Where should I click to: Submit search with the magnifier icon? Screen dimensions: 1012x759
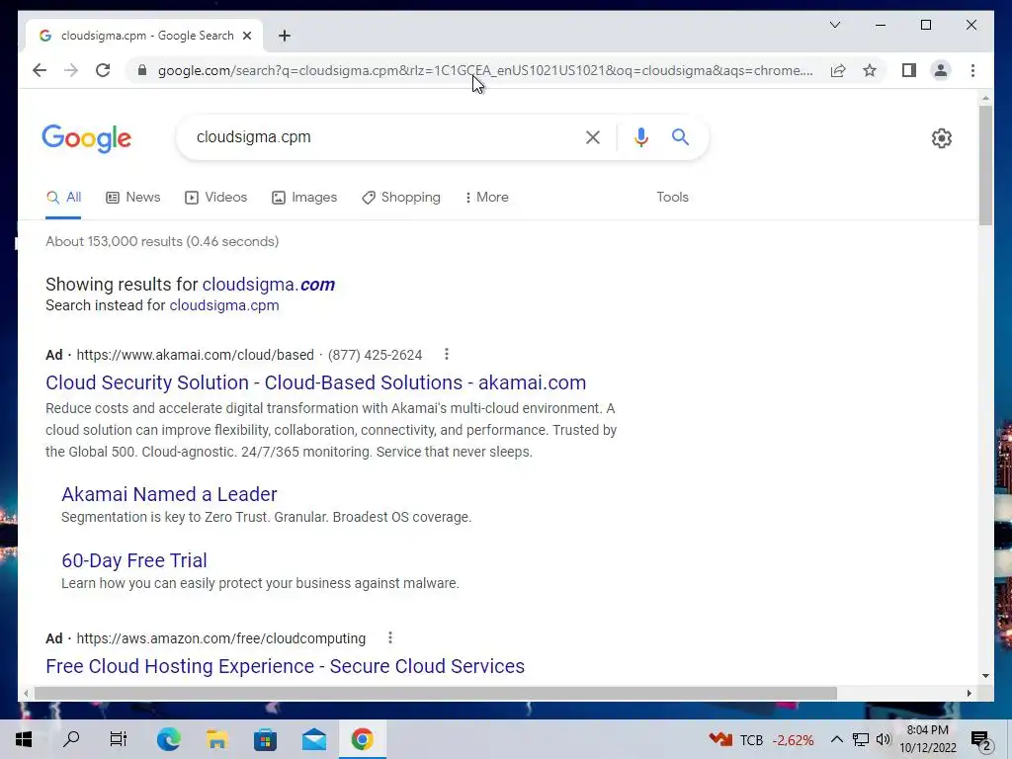(x=680, y=136)
